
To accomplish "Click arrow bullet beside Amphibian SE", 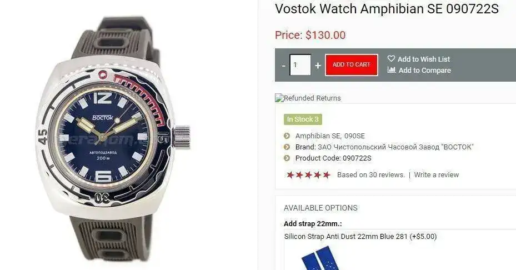I will tap(287, 136).
